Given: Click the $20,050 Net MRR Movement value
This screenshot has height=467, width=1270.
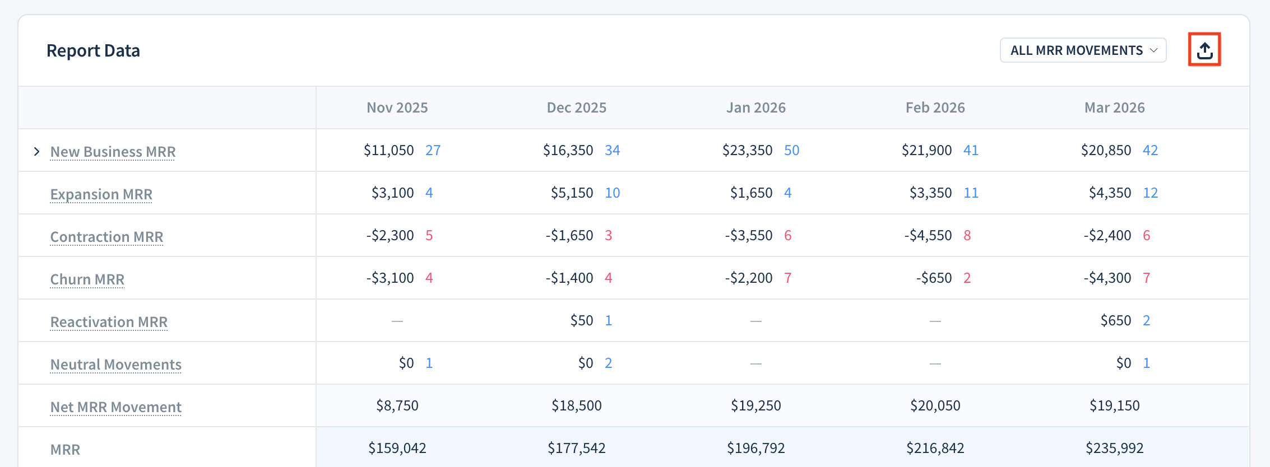Looking at the screenshot, I should click(x=935, y=405).
